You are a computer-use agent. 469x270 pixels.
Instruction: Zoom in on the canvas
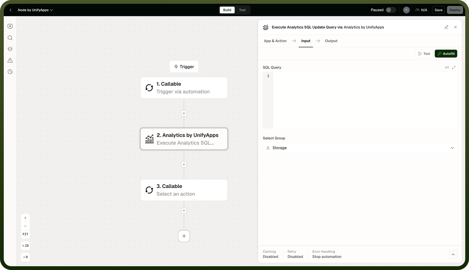click(25, 218)
